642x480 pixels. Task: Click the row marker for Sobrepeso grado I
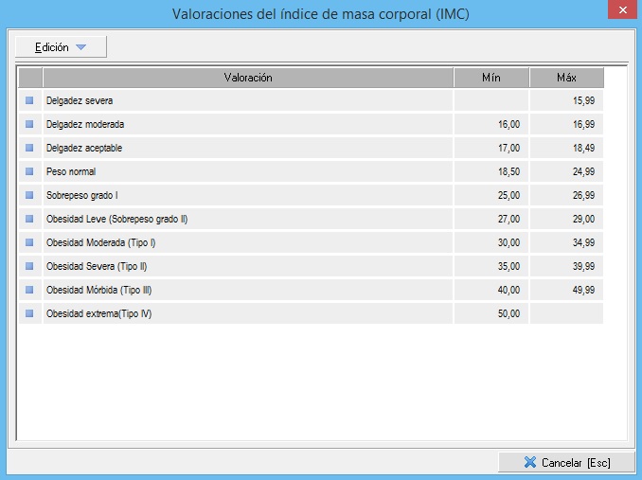coord(29,195)
